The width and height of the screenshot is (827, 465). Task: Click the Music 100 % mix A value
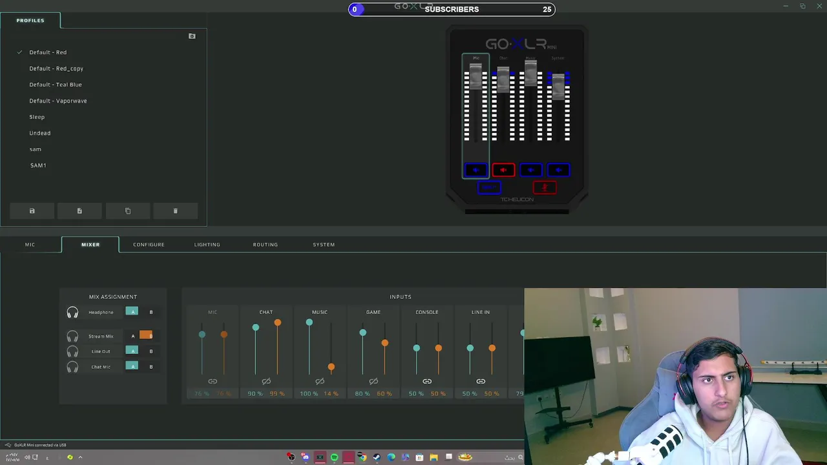[x=309, y=394]
